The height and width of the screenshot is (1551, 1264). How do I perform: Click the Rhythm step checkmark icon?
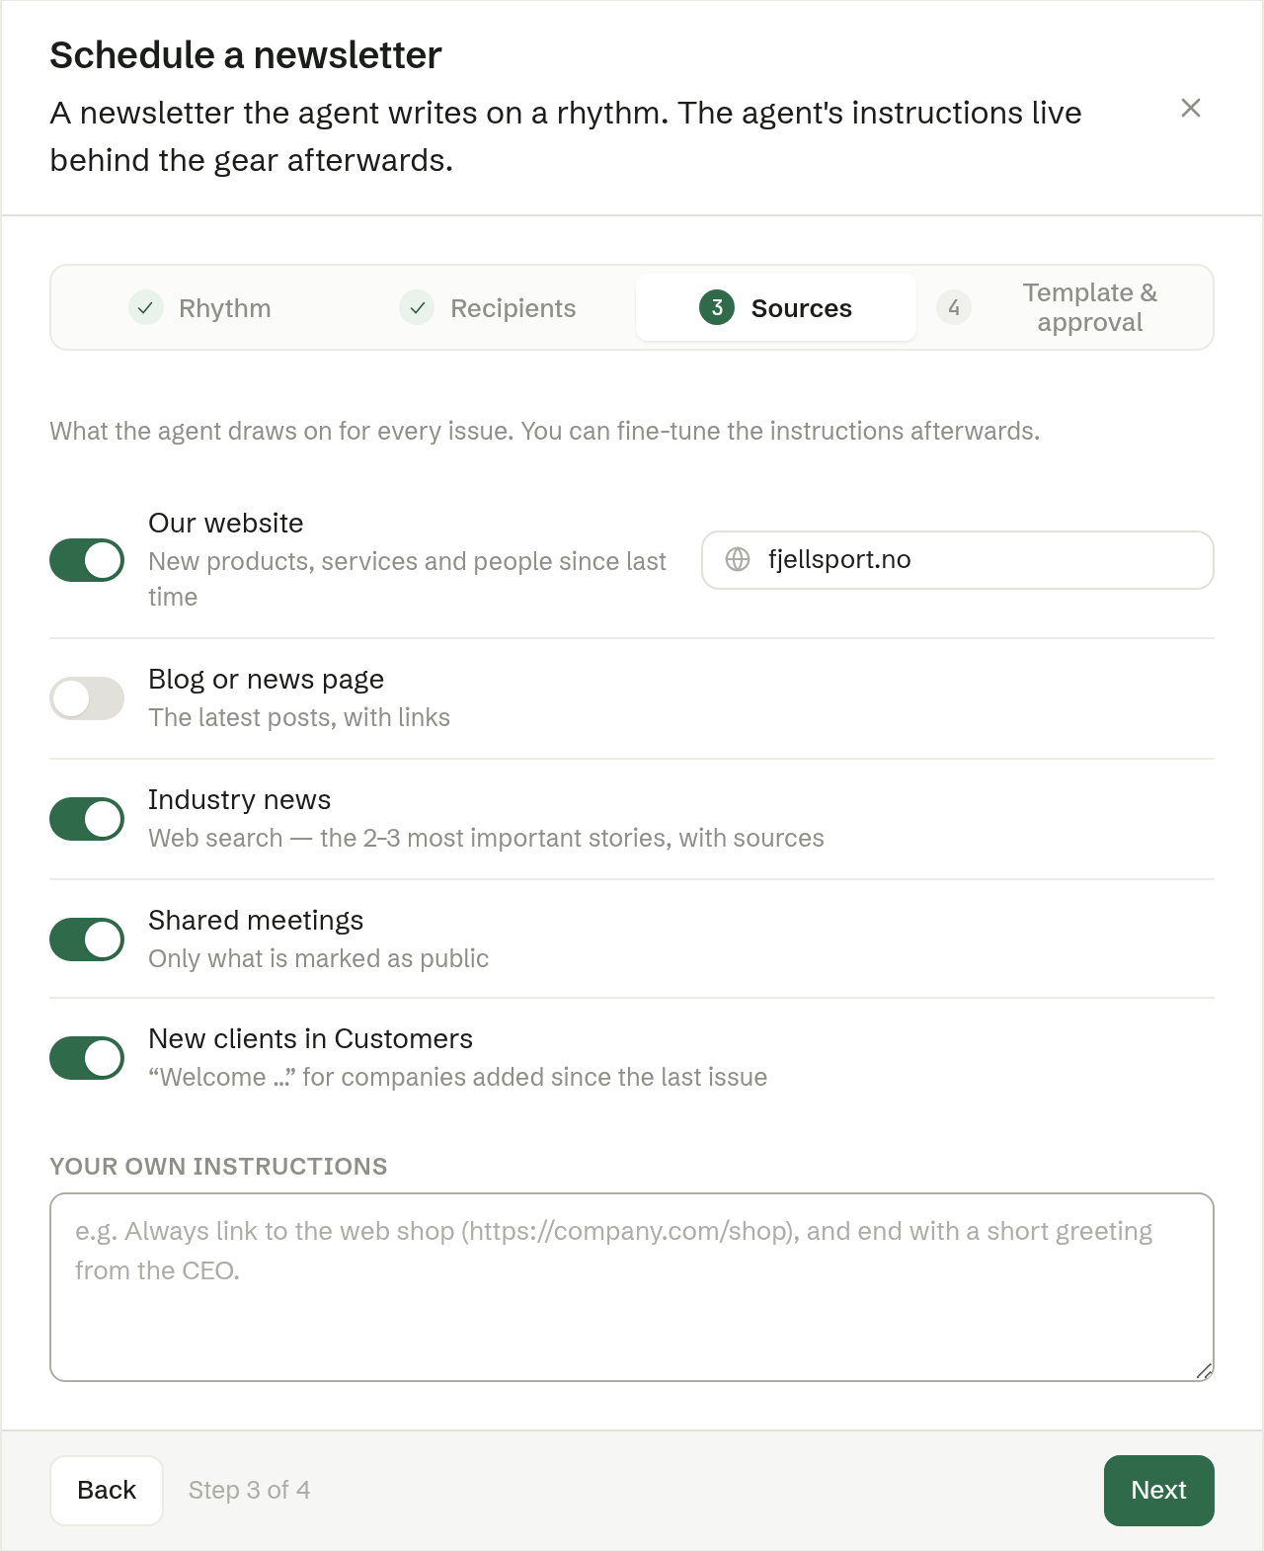click(x=146, y=307)
